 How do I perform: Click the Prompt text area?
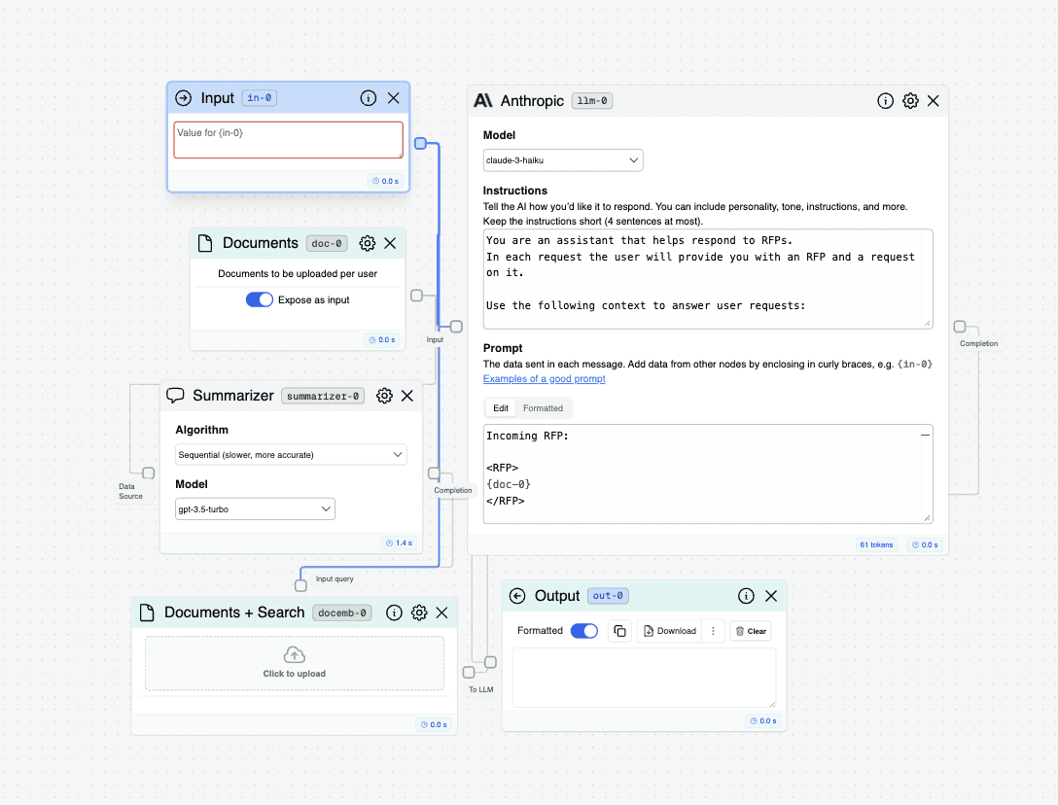click(x=708, y=473)
